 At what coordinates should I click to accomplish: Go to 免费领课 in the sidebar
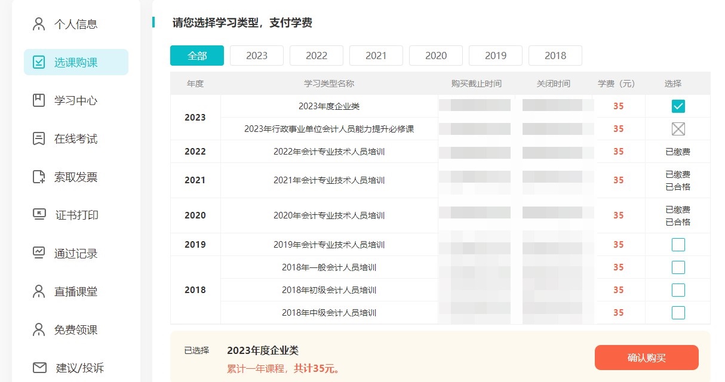[75, 330]
